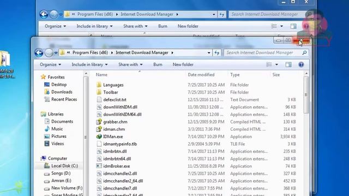
Task: Click the idmcchandler7.dll file icon
Action: tap(99, 188)
